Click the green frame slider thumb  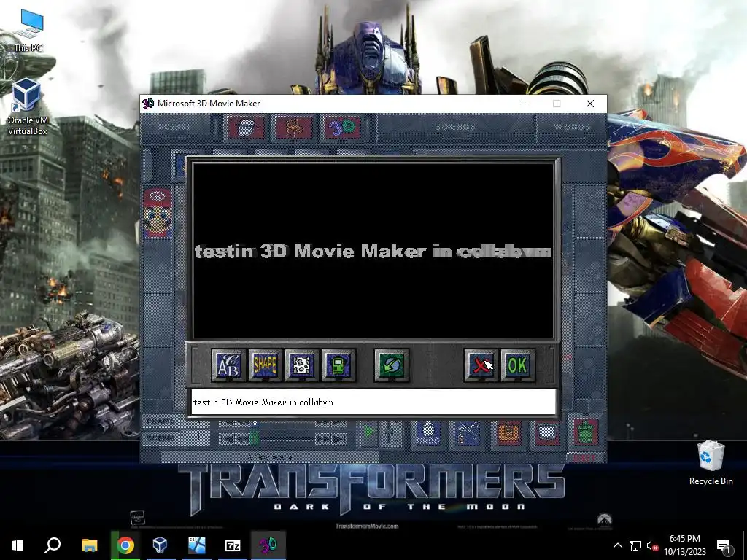(255, 437)
